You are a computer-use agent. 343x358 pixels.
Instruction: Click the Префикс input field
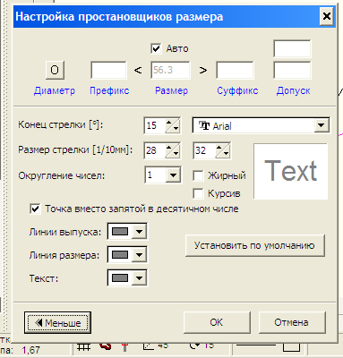(x=108, y=70)
